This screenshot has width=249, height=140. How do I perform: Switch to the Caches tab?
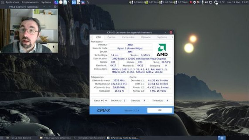point(111,37)
